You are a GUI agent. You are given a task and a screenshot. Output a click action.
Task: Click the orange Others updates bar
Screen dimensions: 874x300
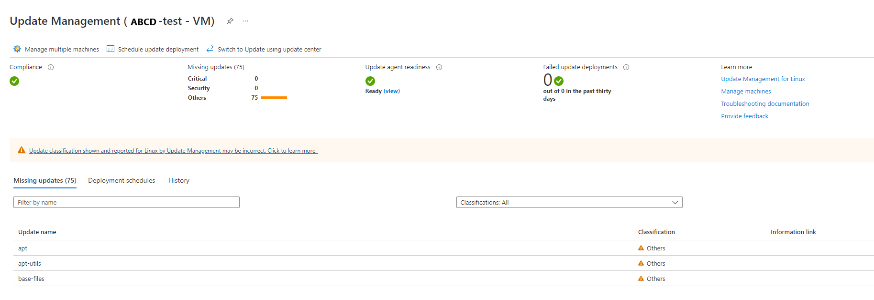(274, 98)
